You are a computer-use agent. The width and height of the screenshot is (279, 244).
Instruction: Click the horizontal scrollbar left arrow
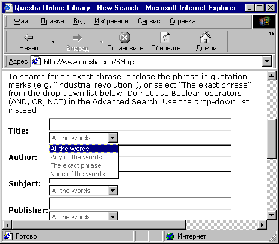click(7, 225)
